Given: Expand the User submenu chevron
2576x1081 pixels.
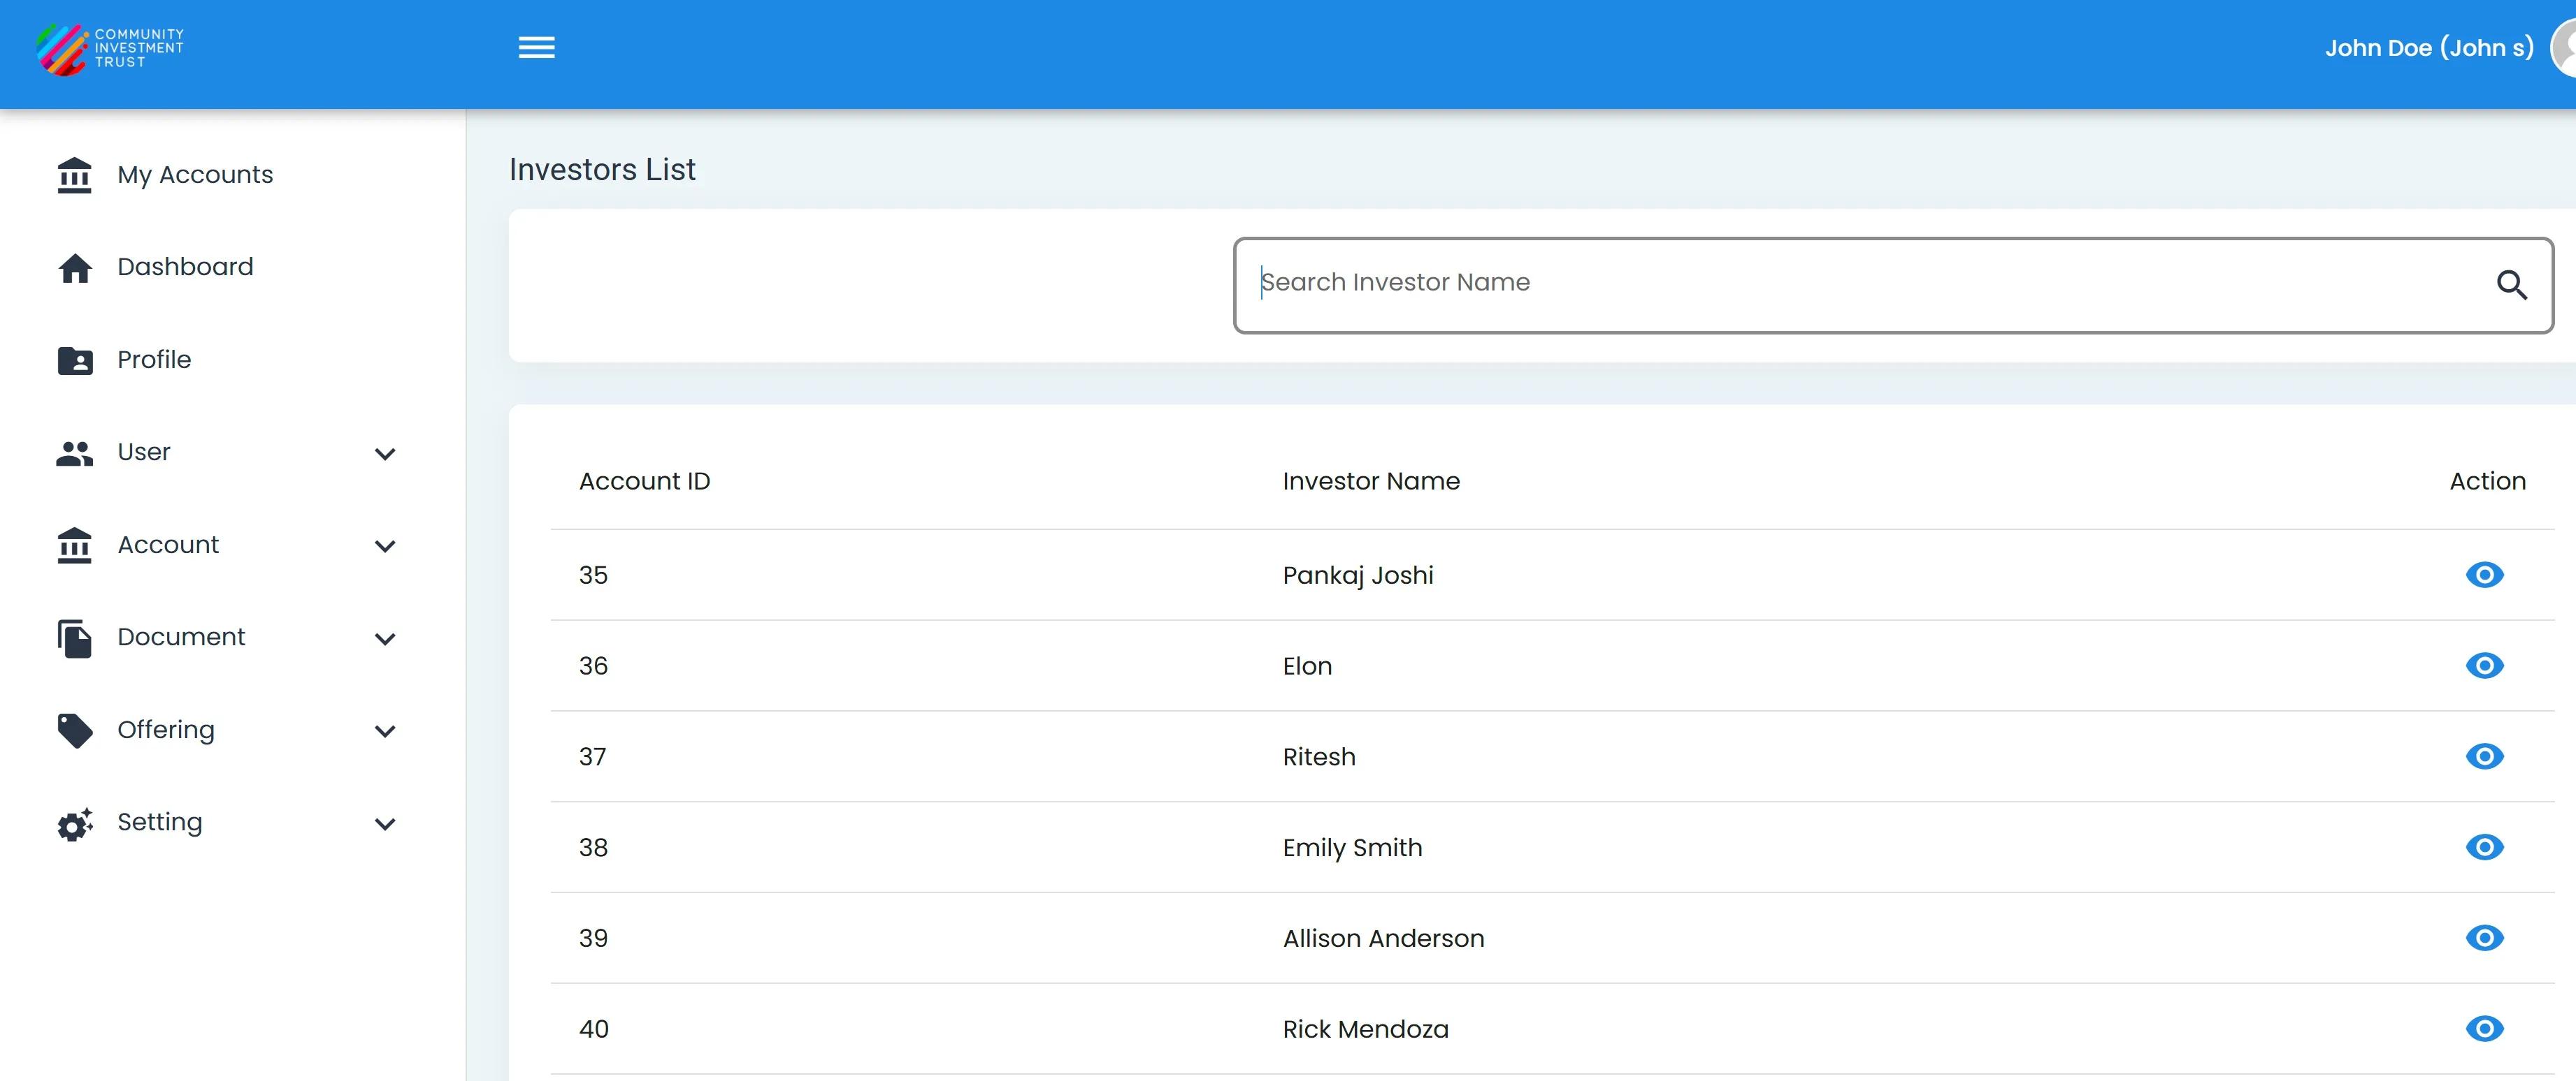Looking at the screenshot, I should tap(385, 454).
